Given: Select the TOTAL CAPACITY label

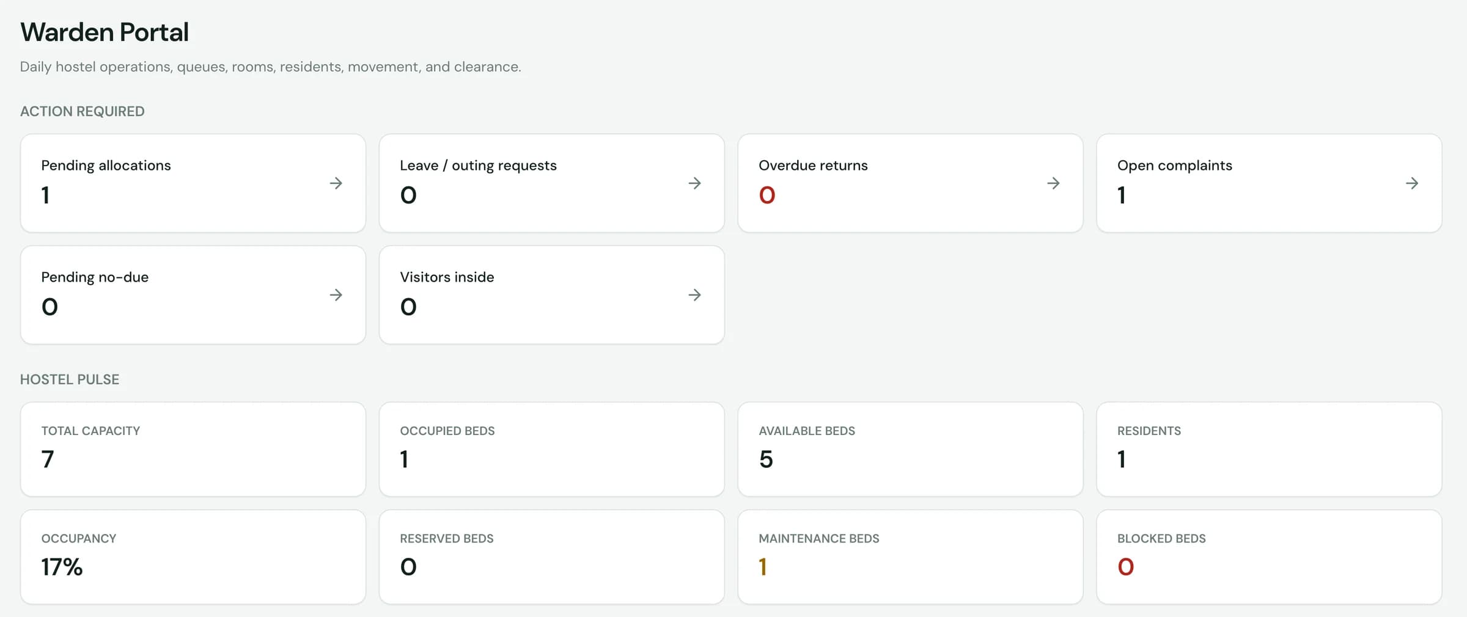Looking at the screenshot, I should coord(90,431).
